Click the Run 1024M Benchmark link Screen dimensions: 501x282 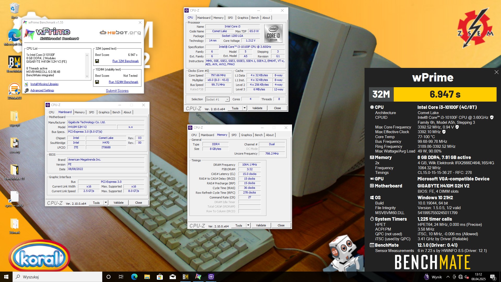[x=123, y=82]
